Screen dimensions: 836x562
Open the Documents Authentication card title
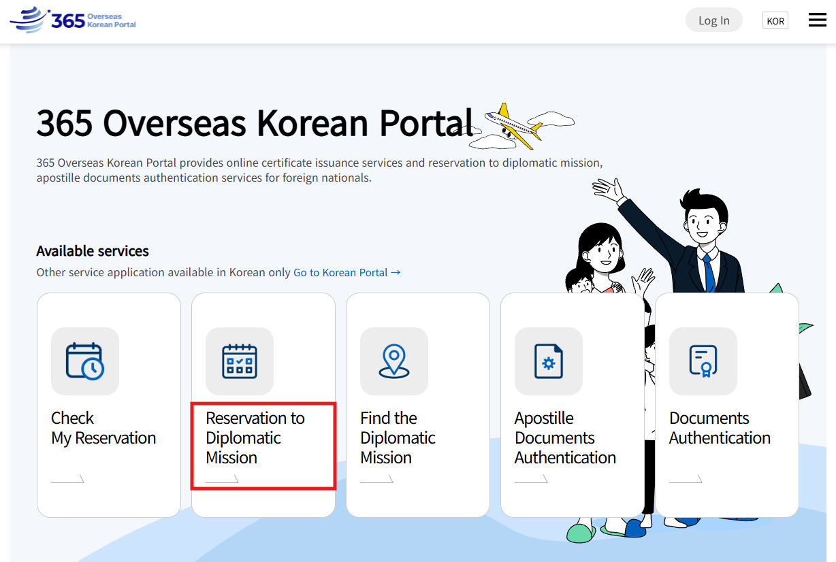click(x=720, y=428)
